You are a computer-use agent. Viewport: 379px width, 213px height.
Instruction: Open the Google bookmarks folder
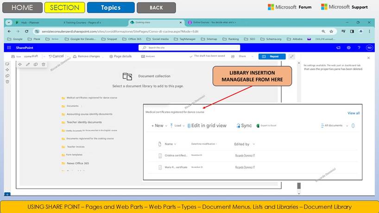coord(15,39)
